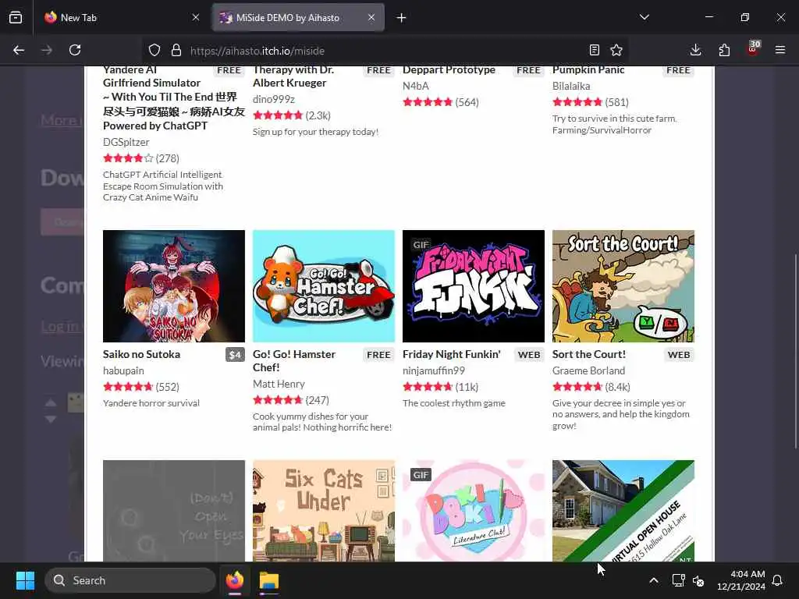The image size is (799, 599).
Task: Click the extension badge showing 30
Action: [x=753, y=48]
